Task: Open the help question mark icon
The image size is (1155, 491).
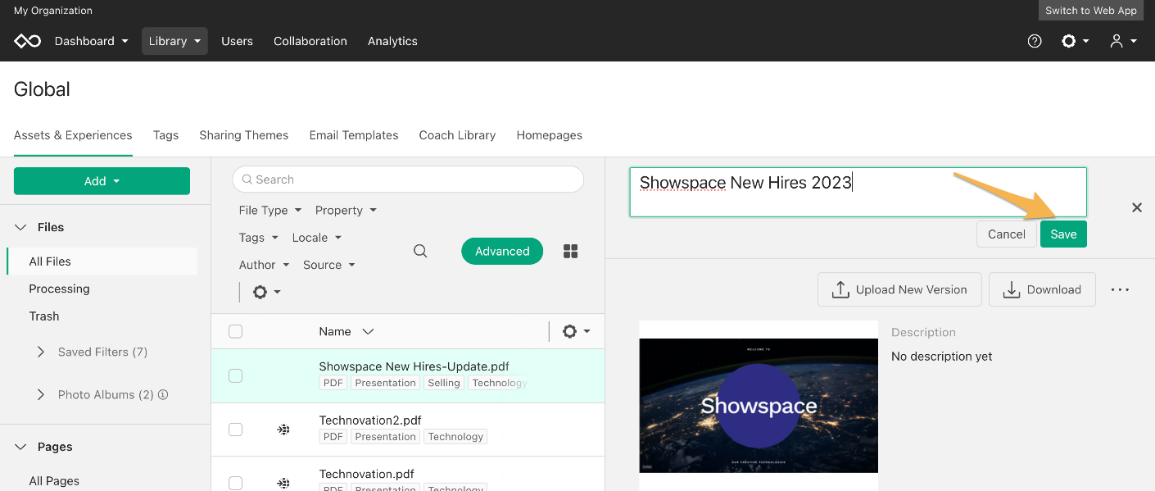Action: click(1035, 41)
